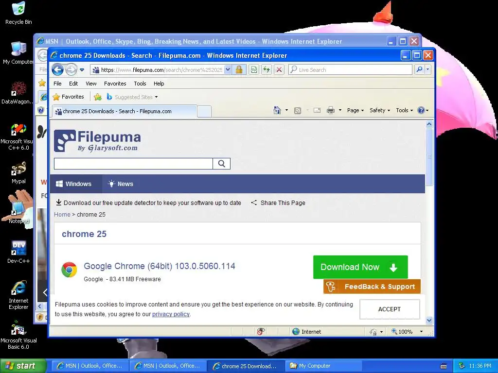Click the red Stop loading icon
This screenshot has width=498, height=373.
pos(279,70)
